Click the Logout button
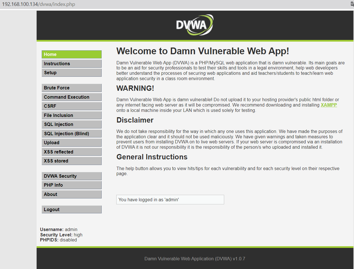 click(x=72, y=209)
